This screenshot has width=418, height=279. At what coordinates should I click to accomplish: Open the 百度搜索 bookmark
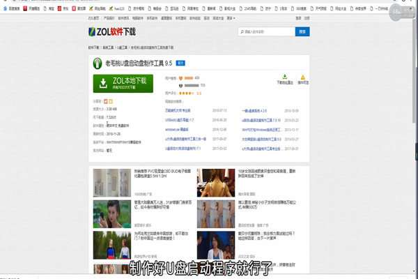tap(12, 8)
